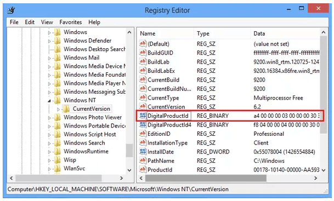Open the File menu
The height and width of the screenshot is (201, 334).
[x=14, y=22]
